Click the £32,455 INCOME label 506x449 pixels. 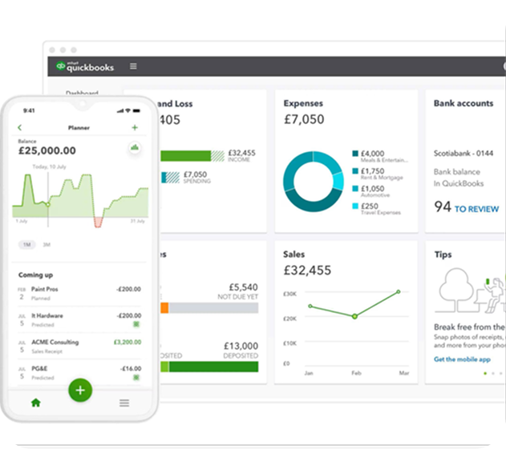pyautogui.click(x=241, y=155)
